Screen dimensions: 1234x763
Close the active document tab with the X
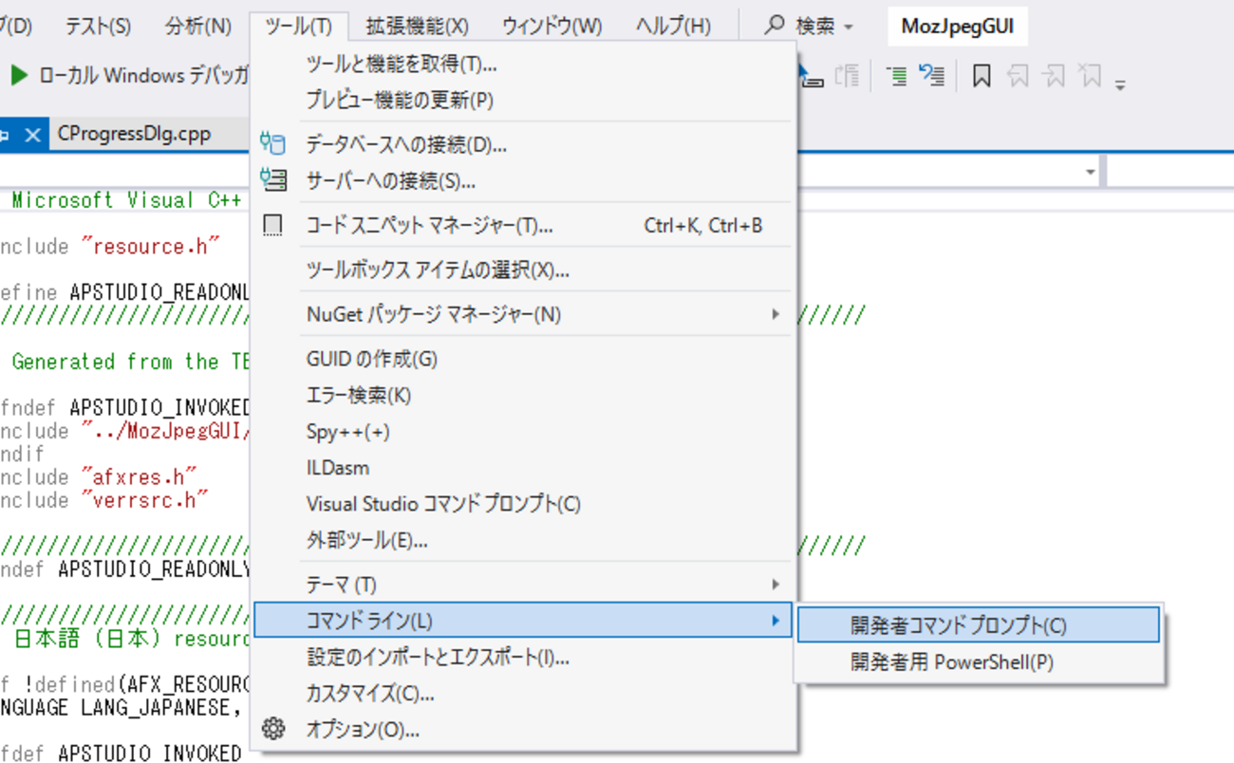tap(32, 135)
